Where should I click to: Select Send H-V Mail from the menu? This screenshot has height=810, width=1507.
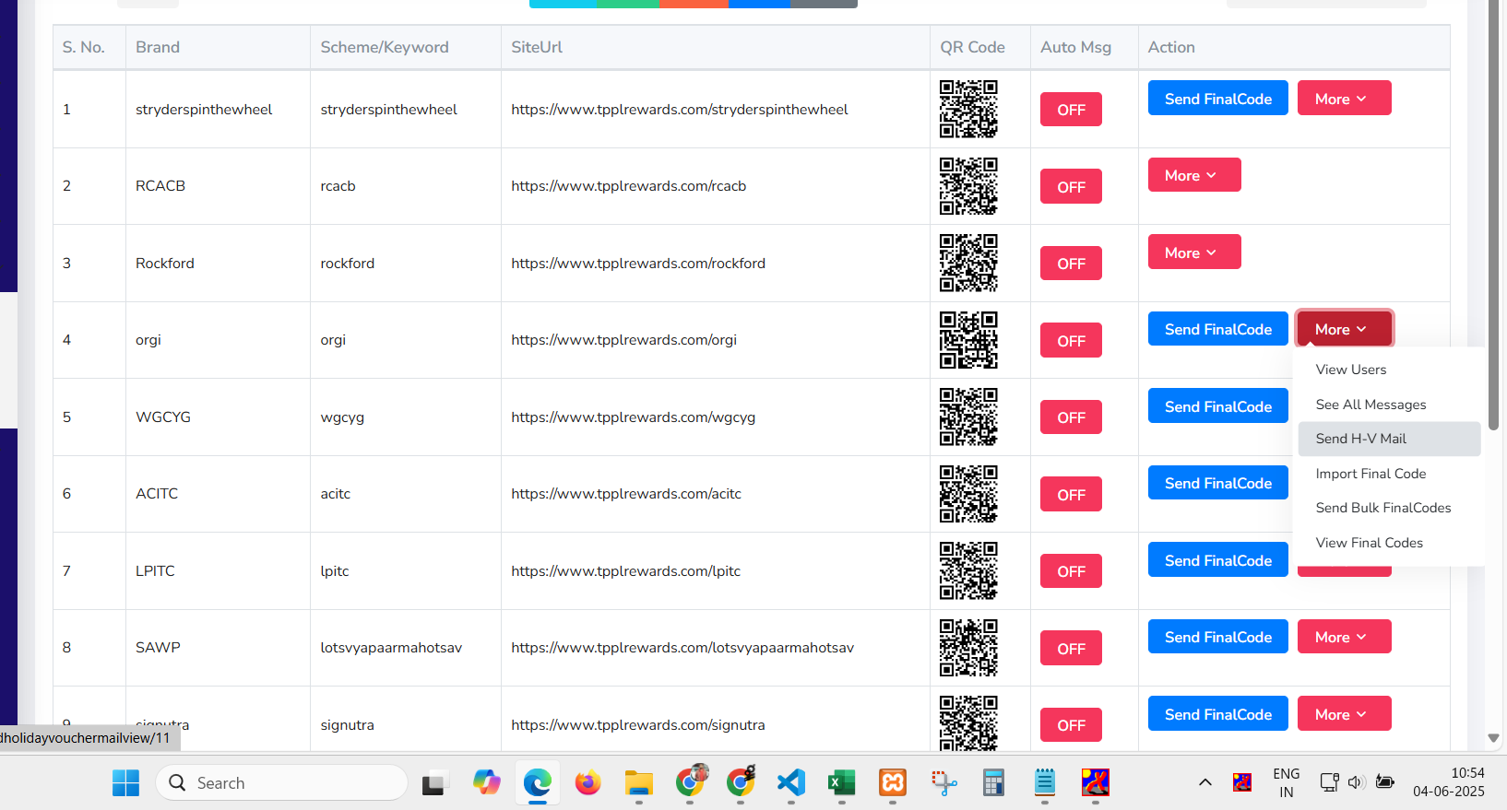1360,439
